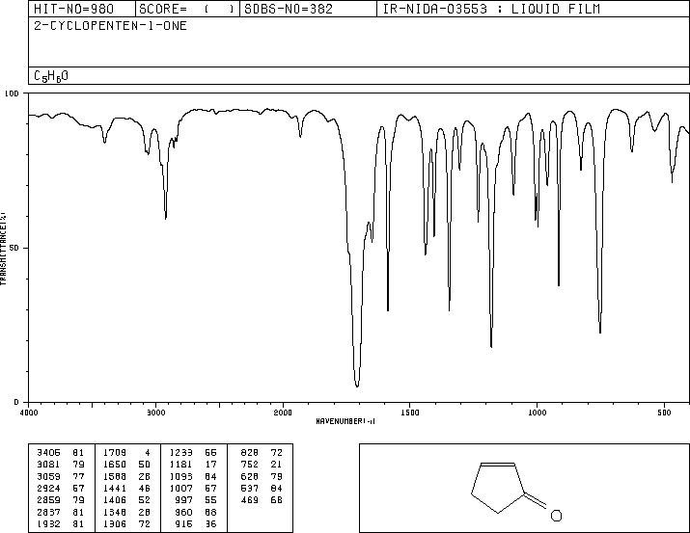This screenshot has width=690, height=533.
Task: Select peak table entry 2859
Action: (48, 500)
